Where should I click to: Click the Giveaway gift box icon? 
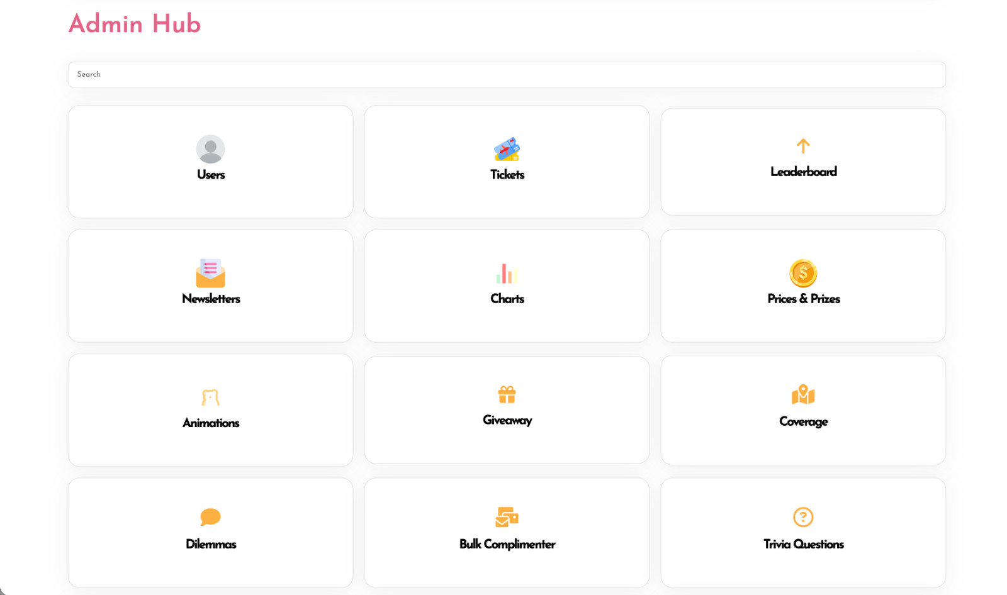tap(507, 394)
